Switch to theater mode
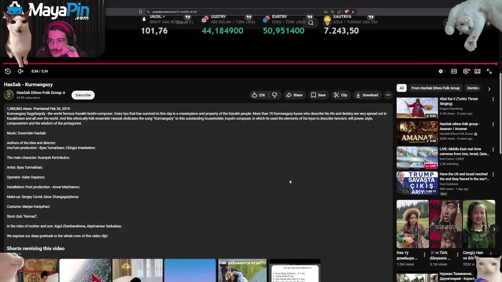The width and height of the screenshot is (502, 282). pos(477,71)
